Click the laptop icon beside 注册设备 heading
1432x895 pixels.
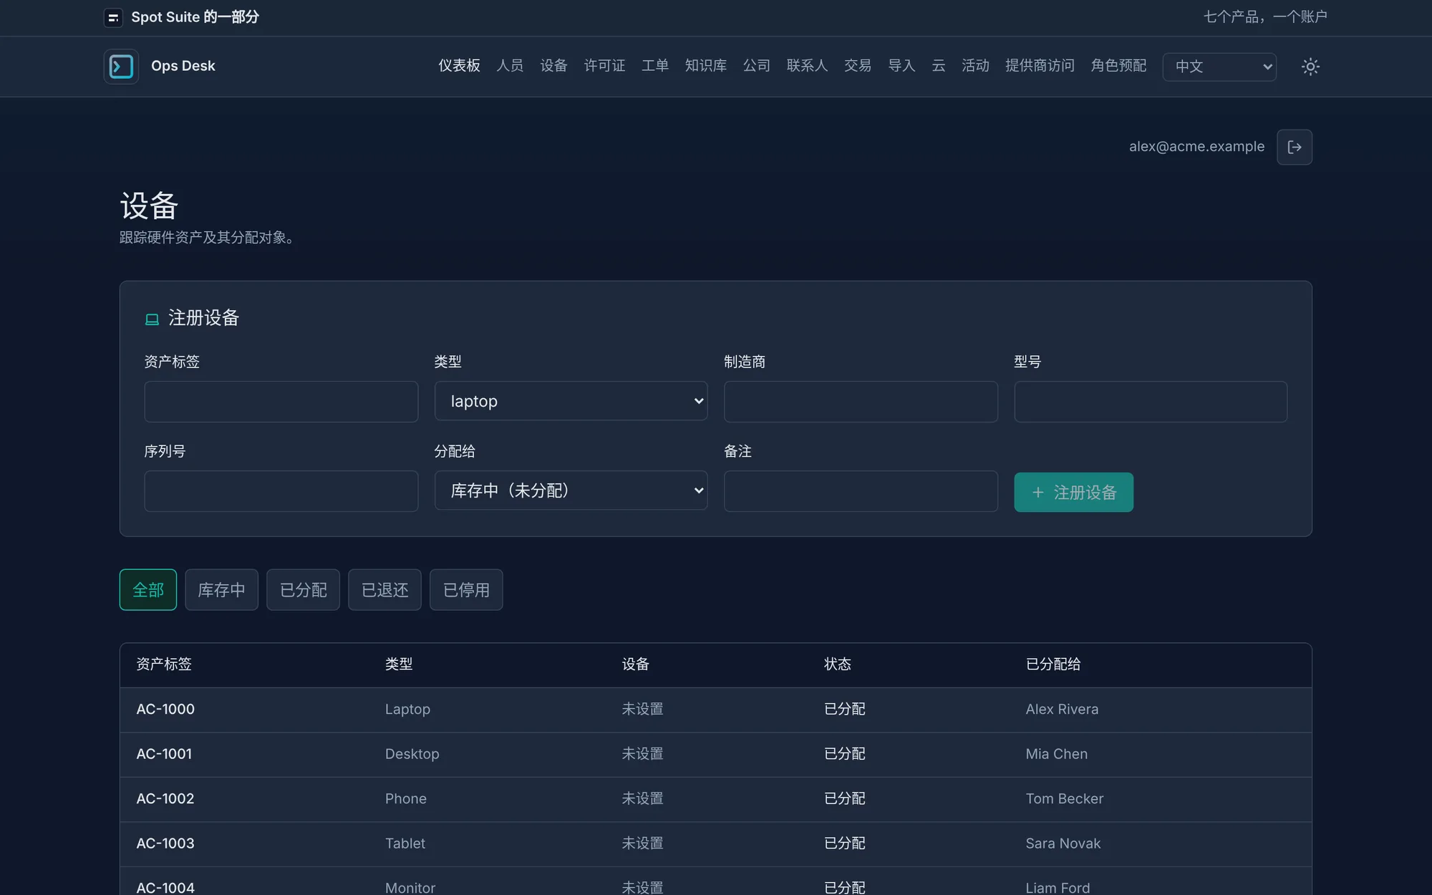[152, 319]
